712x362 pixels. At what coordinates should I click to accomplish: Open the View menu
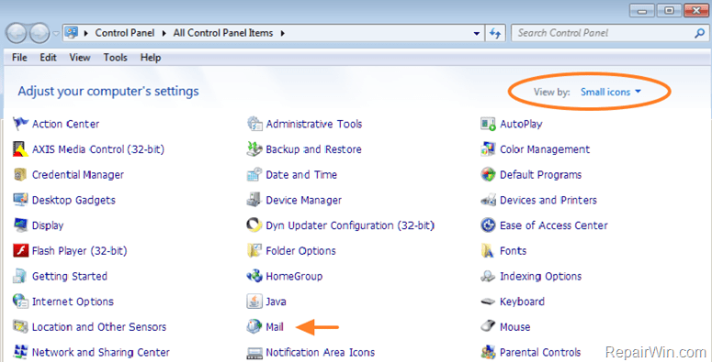(x=80, y=58)
